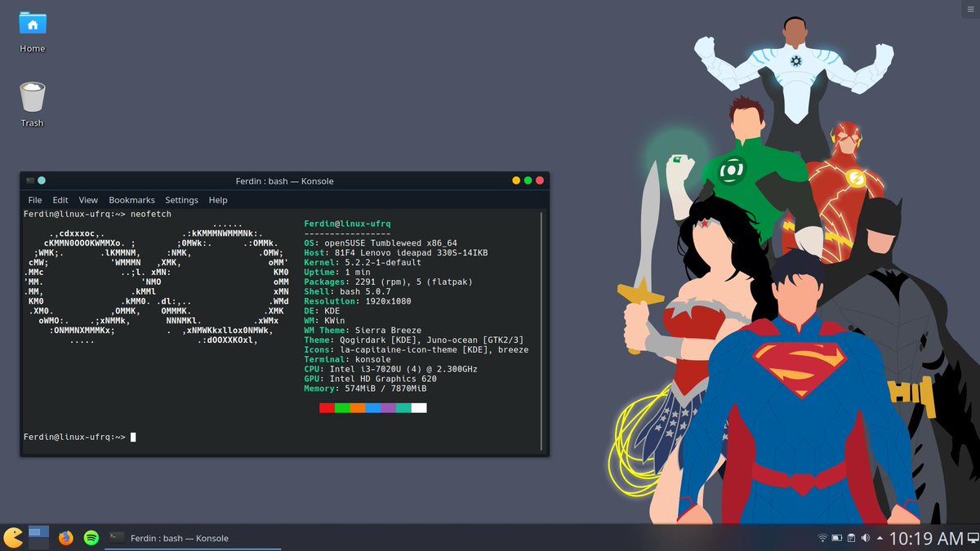Image resolution: width=980 pixels, height=551 pixels.
Task: Click the 'Packages: 2291 (rpm)' line
Action: point(388,282)
